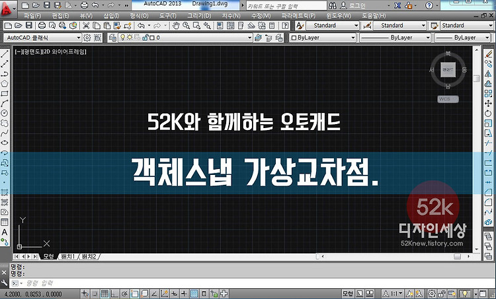The image size is (496, 299).
Task: Switch to the 배치2 layout tab
Action: coord(89,256)
